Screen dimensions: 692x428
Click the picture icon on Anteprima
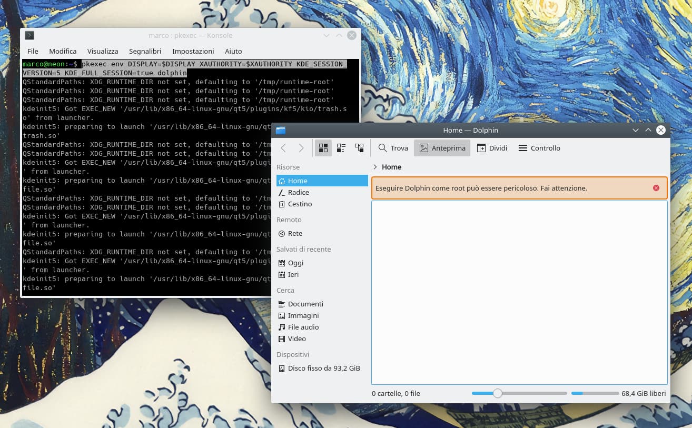pos(423,148)
